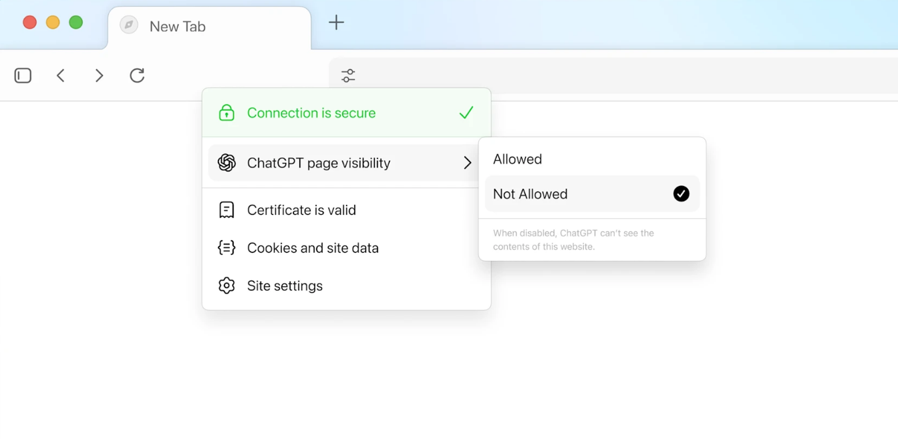
Task: Click the back navigation chevron
Action: point(60,75)
